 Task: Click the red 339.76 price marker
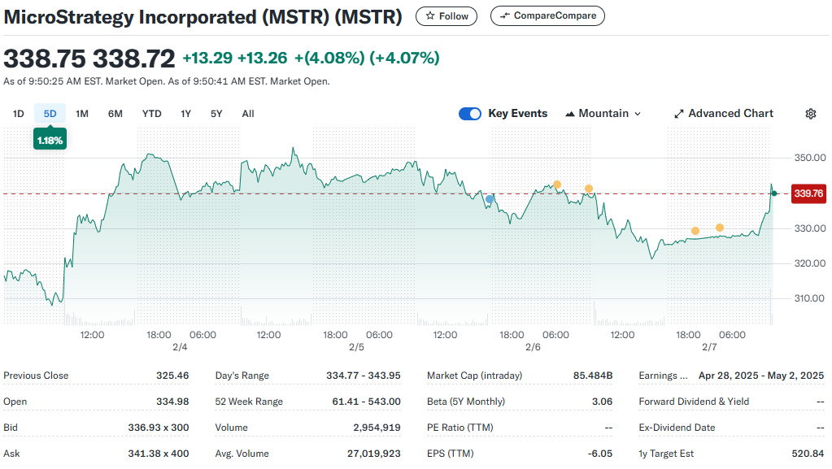click(808, 193)
